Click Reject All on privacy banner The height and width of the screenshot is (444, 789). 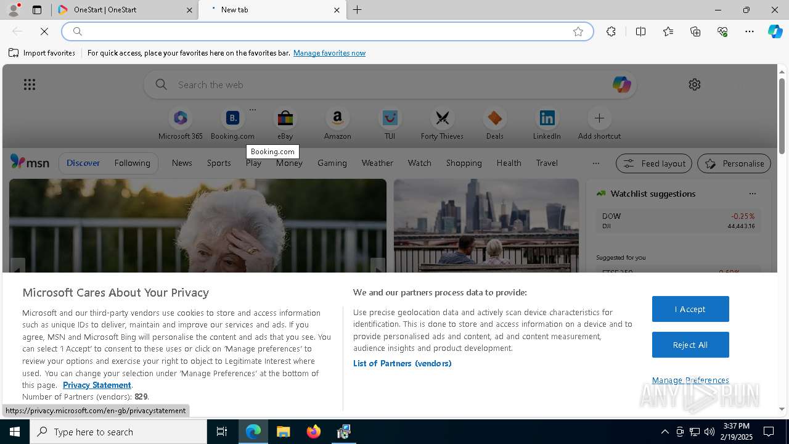tap(690, 345)
